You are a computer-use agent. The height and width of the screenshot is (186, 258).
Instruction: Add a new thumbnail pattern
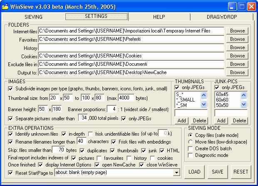coord(181,120)
